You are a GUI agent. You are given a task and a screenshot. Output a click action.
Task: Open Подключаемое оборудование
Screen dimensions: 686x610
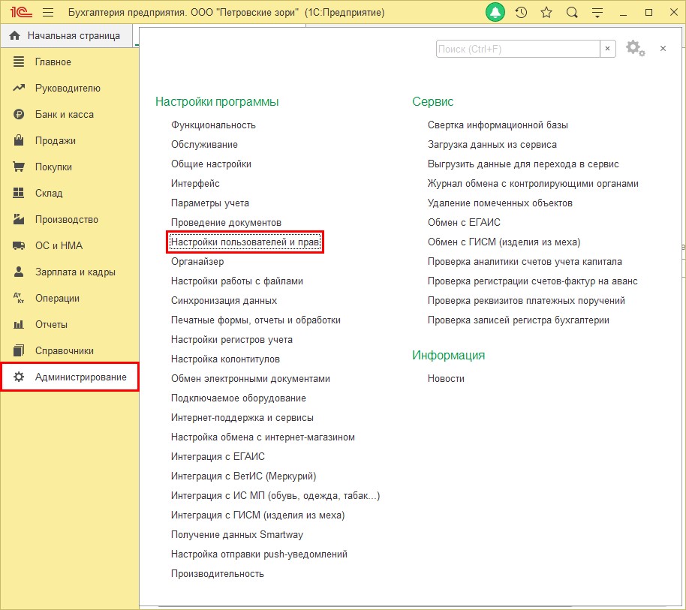click(239, 398)
